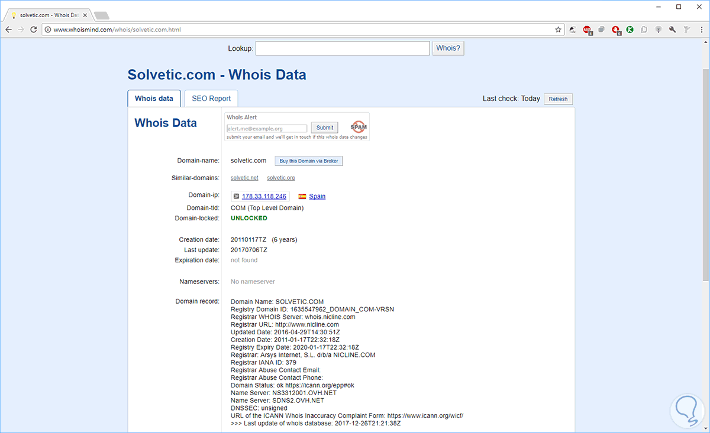
Task: Open Chrome's three-dot menu
Action: click(x=701, y=29)
